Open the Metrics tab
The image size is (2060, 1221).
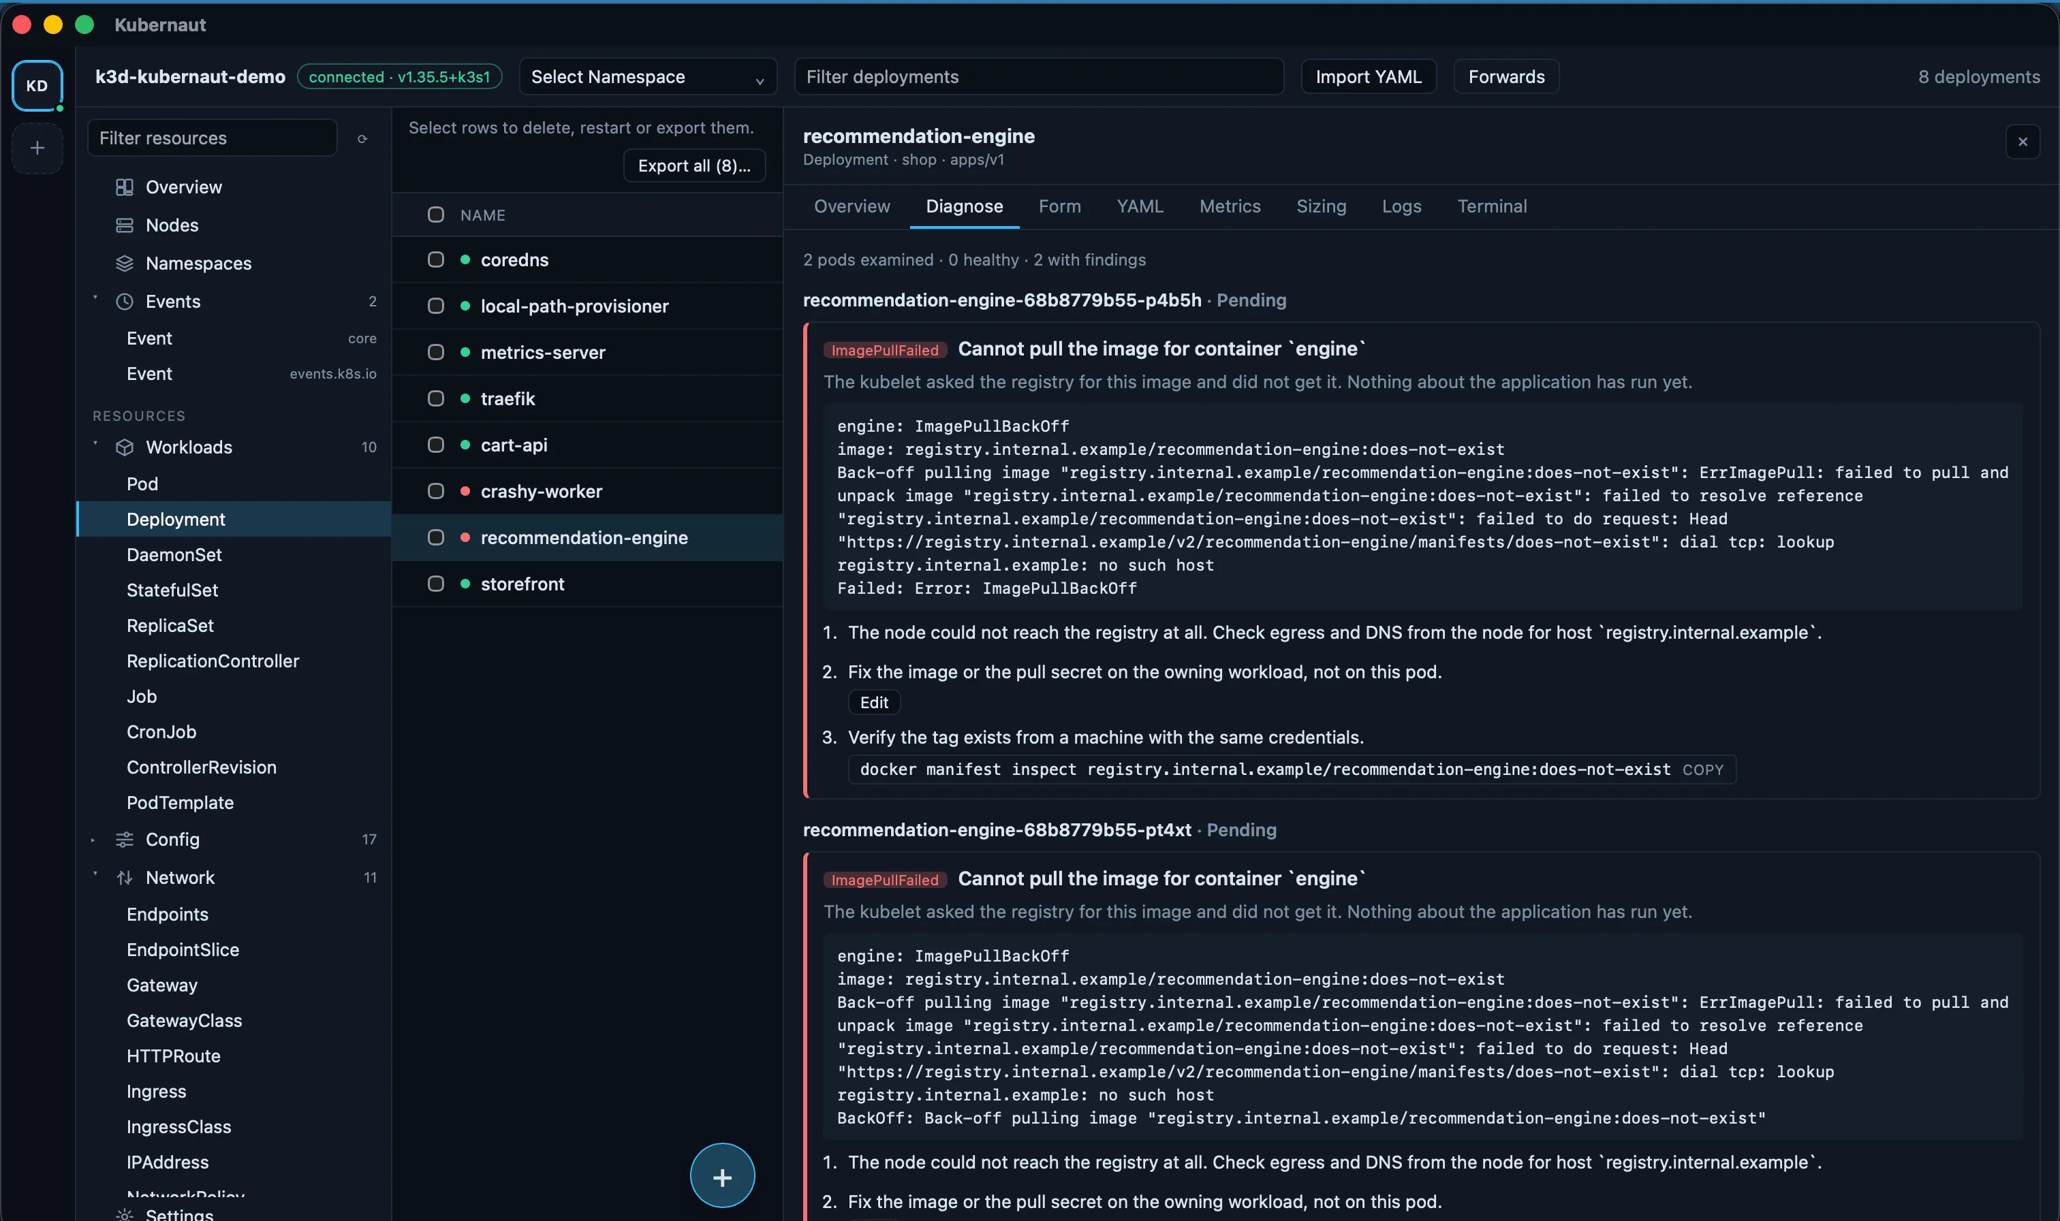(x=1230, y=206)
